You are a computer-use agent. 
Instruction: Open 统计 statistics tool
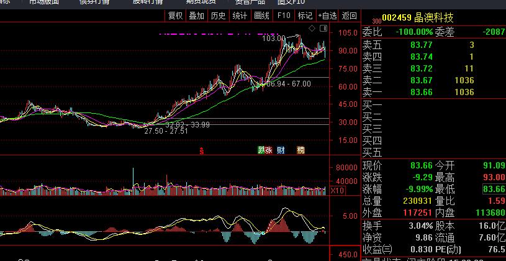click(x=240, y=16)
